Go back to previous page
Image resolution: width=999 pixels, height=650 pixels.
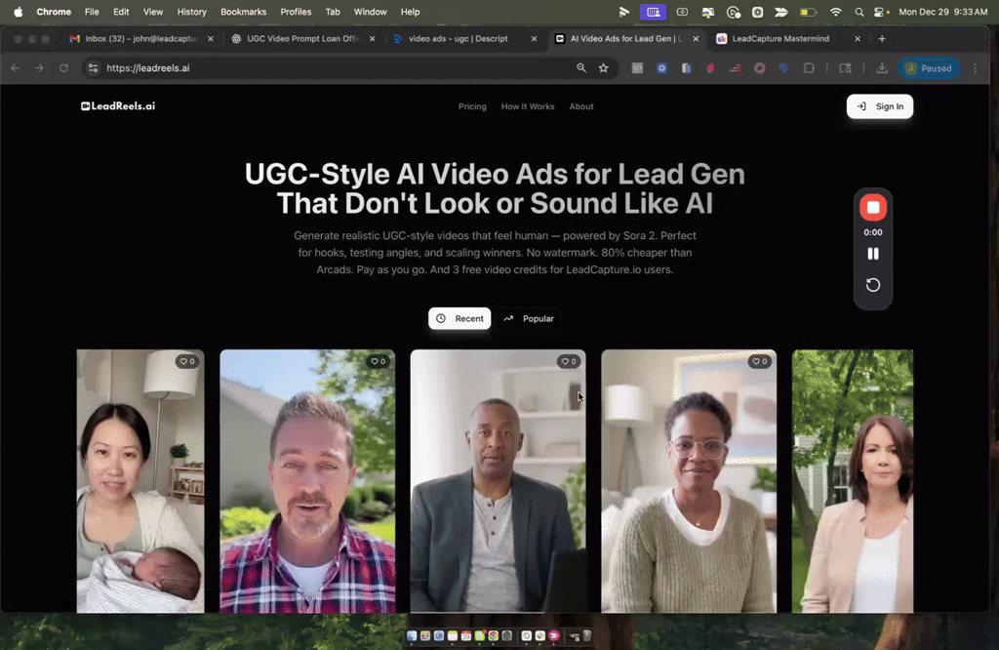[16, 68]
